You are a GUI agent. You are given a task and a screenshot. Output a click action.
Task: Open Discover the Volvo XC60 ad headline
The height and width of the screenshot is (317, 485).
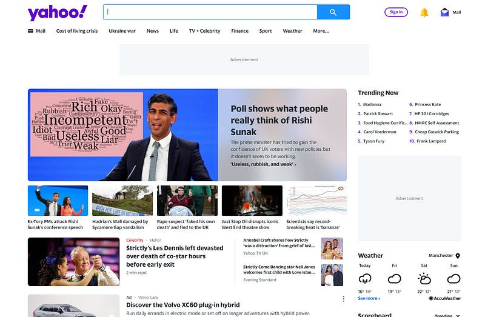tap(183, 305)
